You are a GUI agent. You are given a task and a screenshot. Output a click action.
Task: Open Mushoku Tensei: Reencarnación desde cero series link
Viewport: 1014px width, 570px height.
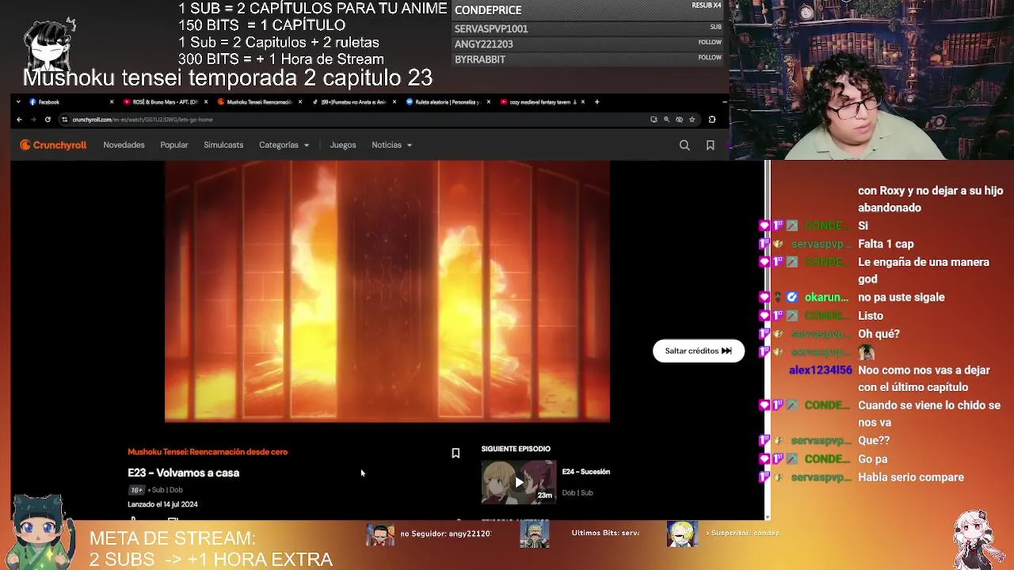(208, 452)
